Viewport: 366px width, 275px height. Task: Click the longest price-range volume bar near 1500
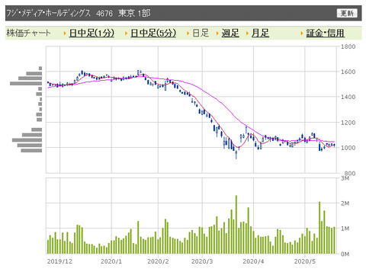[26, 84]
